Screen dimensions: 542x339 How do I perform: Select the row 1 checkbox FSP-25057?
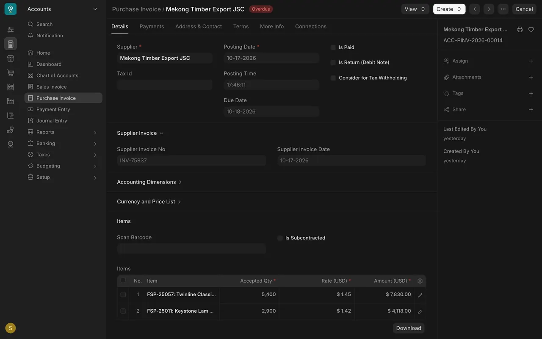pos(123,295)
